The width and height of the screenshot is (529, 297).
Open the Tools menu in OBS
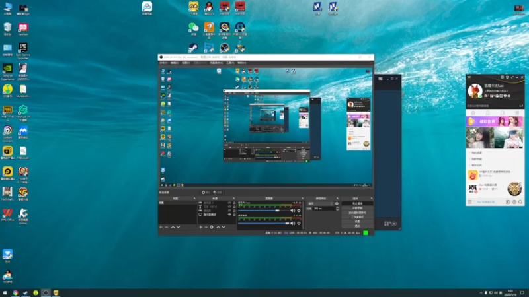tap(230, 63)
